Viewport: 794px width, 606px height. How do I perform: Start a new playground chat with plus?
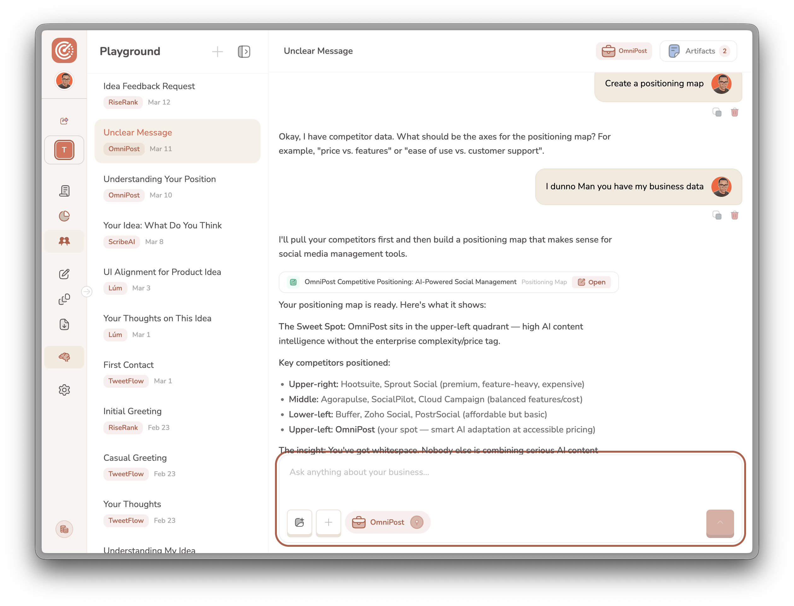217,52
